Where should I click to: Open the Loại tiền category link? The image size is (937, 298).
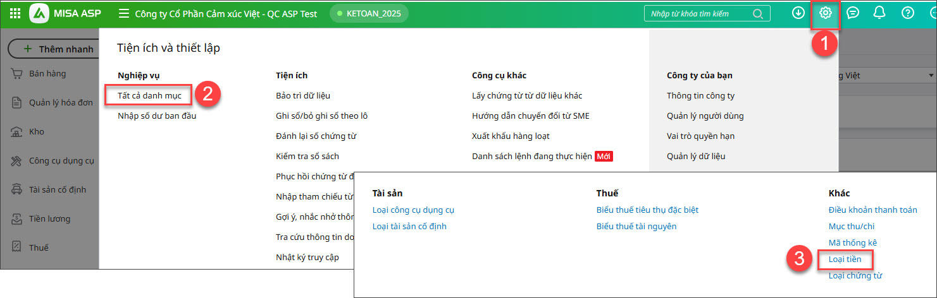point(845,259)
